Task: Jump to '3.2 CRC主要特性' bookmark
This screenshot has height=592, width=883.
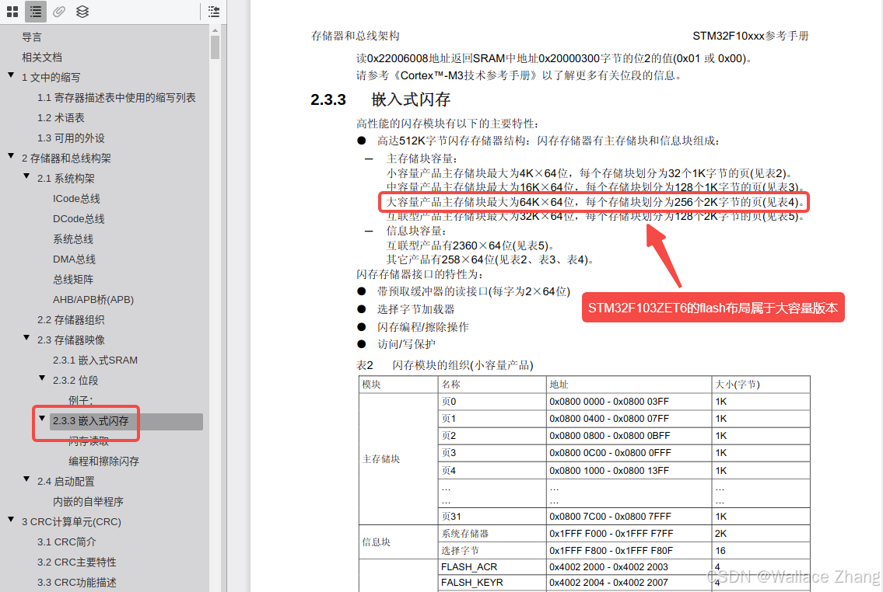Action: click(x=76, y=562)
